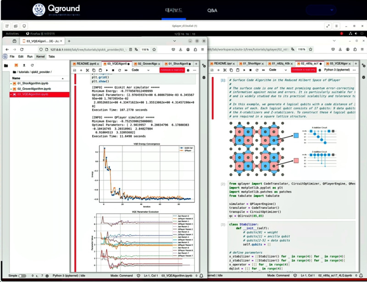Click the save icon in left notebook toolbar
The image size is (367, 282).
75,70
